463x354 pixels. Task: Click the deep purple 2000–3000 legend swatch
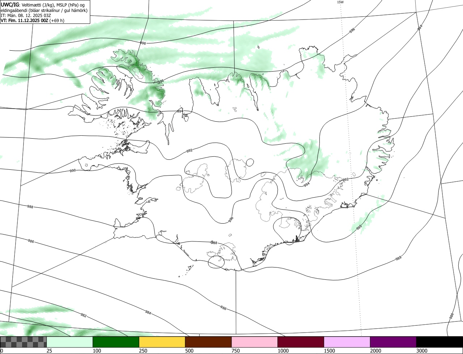pyautogui.click(x=393, y=342)
